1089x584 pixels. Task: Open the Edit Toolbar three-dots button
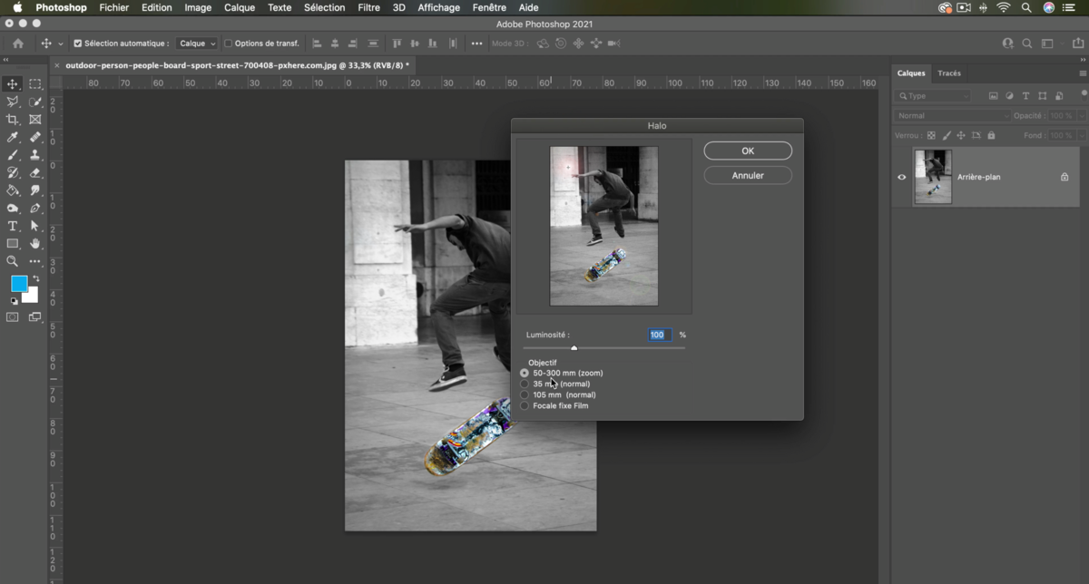35,261
